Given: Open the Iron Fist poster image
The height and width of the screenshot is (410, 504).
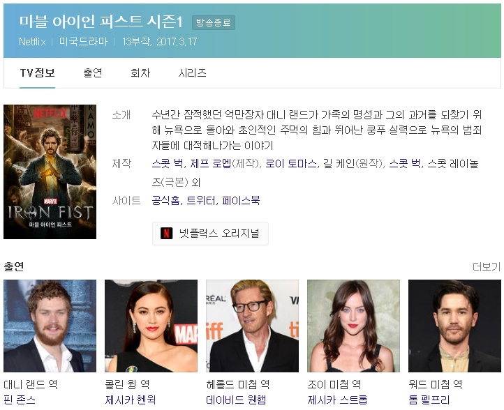Looking at the screenshot, I should (50, 172).
